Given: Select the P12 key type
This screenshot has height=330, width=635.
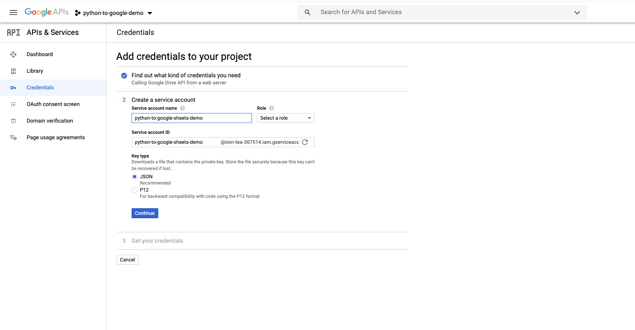Looking at the screenshot, I should [134, 190].
